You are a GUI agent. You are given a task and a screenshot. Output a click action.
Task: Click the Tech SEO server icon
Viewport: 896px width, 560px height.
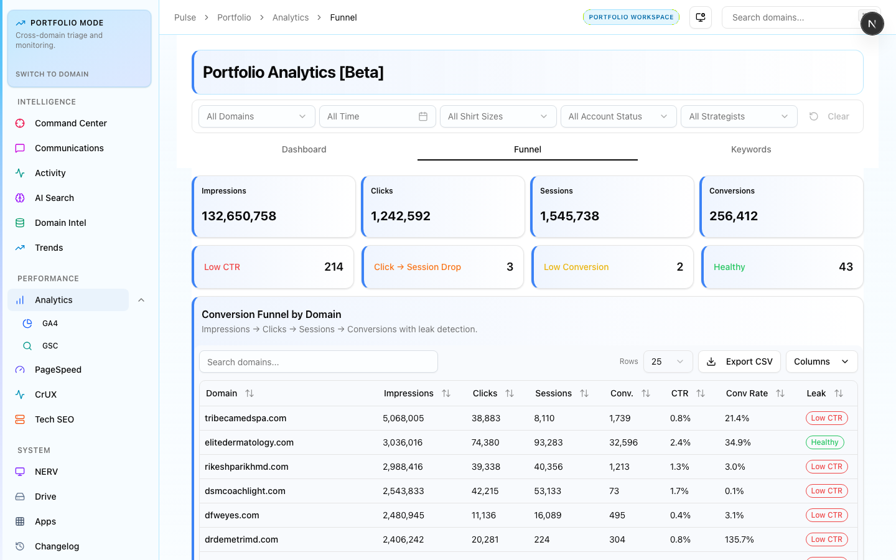(20, 419)
